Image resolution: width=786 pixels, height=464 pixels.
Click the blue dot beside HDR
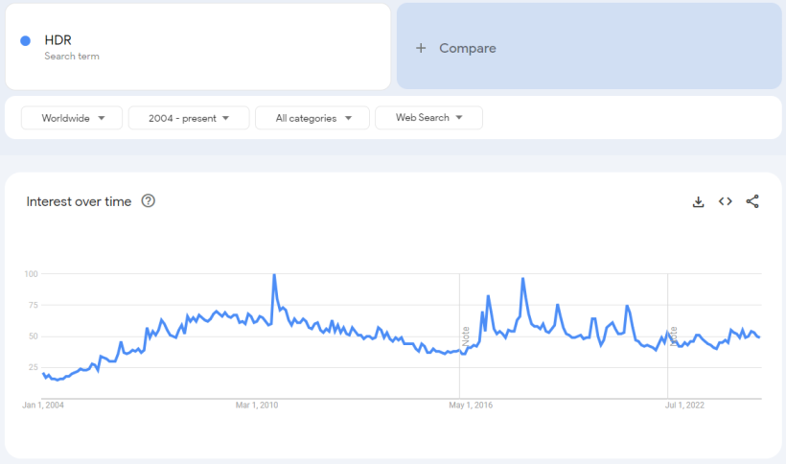(x=26, y=40)
